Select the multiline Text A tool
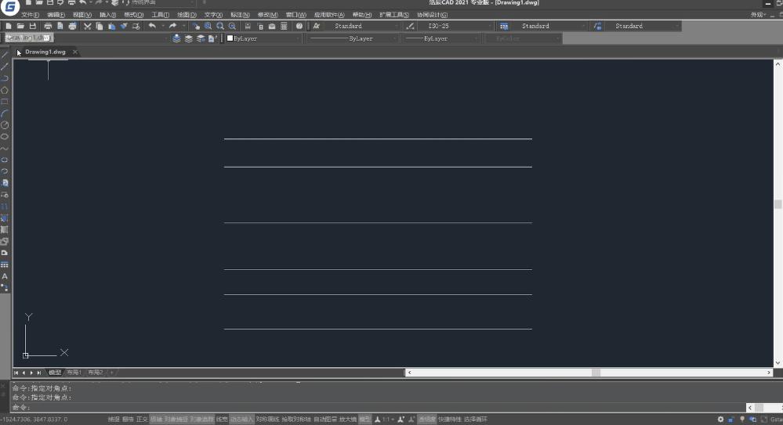The width and height of the screenshot is (783, 425). pos(5,276)
